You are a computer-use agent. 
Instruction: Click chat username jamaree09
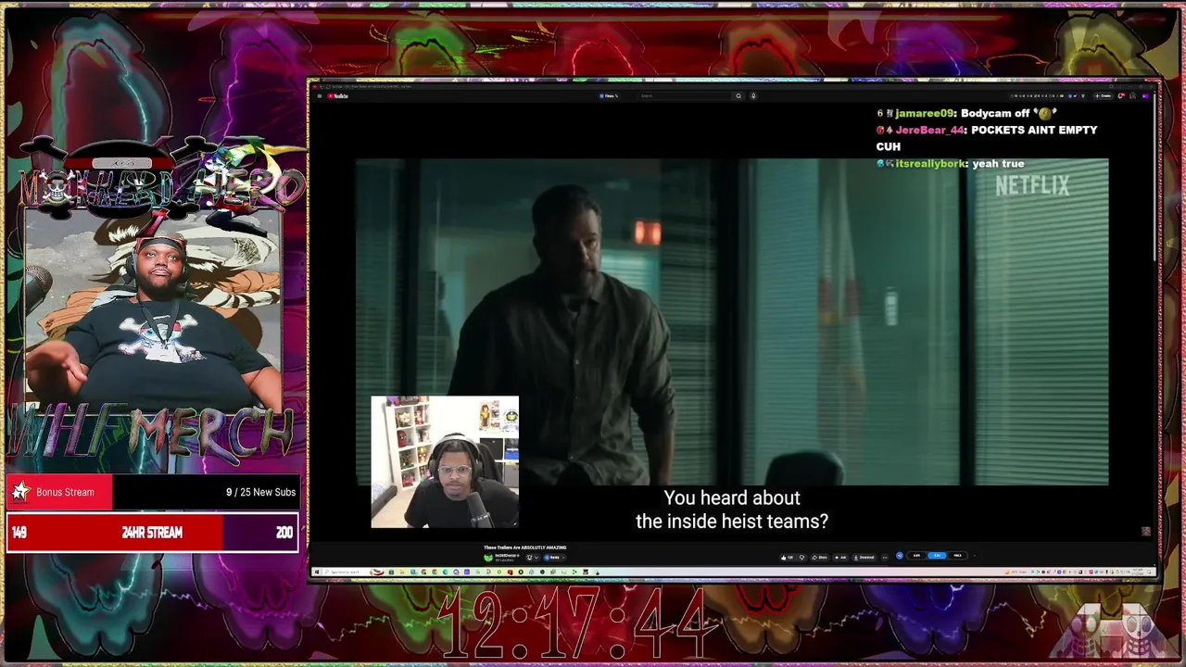click(x=925, y=113)
